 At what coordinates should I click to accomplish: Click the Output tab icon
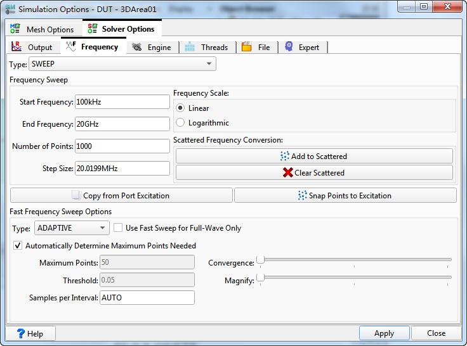click(x=17, y=47)
